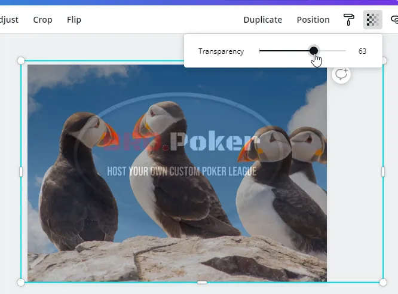Click the Transparency value field showing 63
398x294 pixels.
pos(362,51)
